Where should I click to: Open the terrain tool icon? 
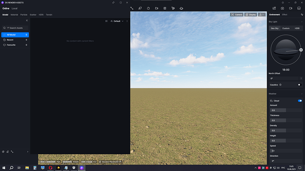(181, 8)
